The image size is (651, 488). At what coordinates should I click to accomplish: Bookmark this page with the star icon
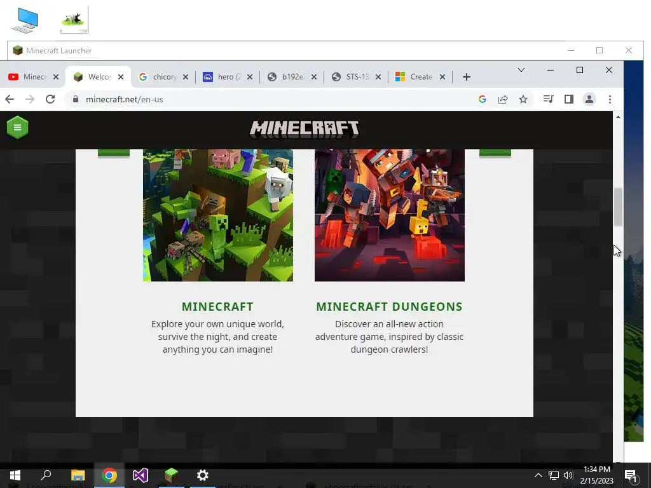523,99
